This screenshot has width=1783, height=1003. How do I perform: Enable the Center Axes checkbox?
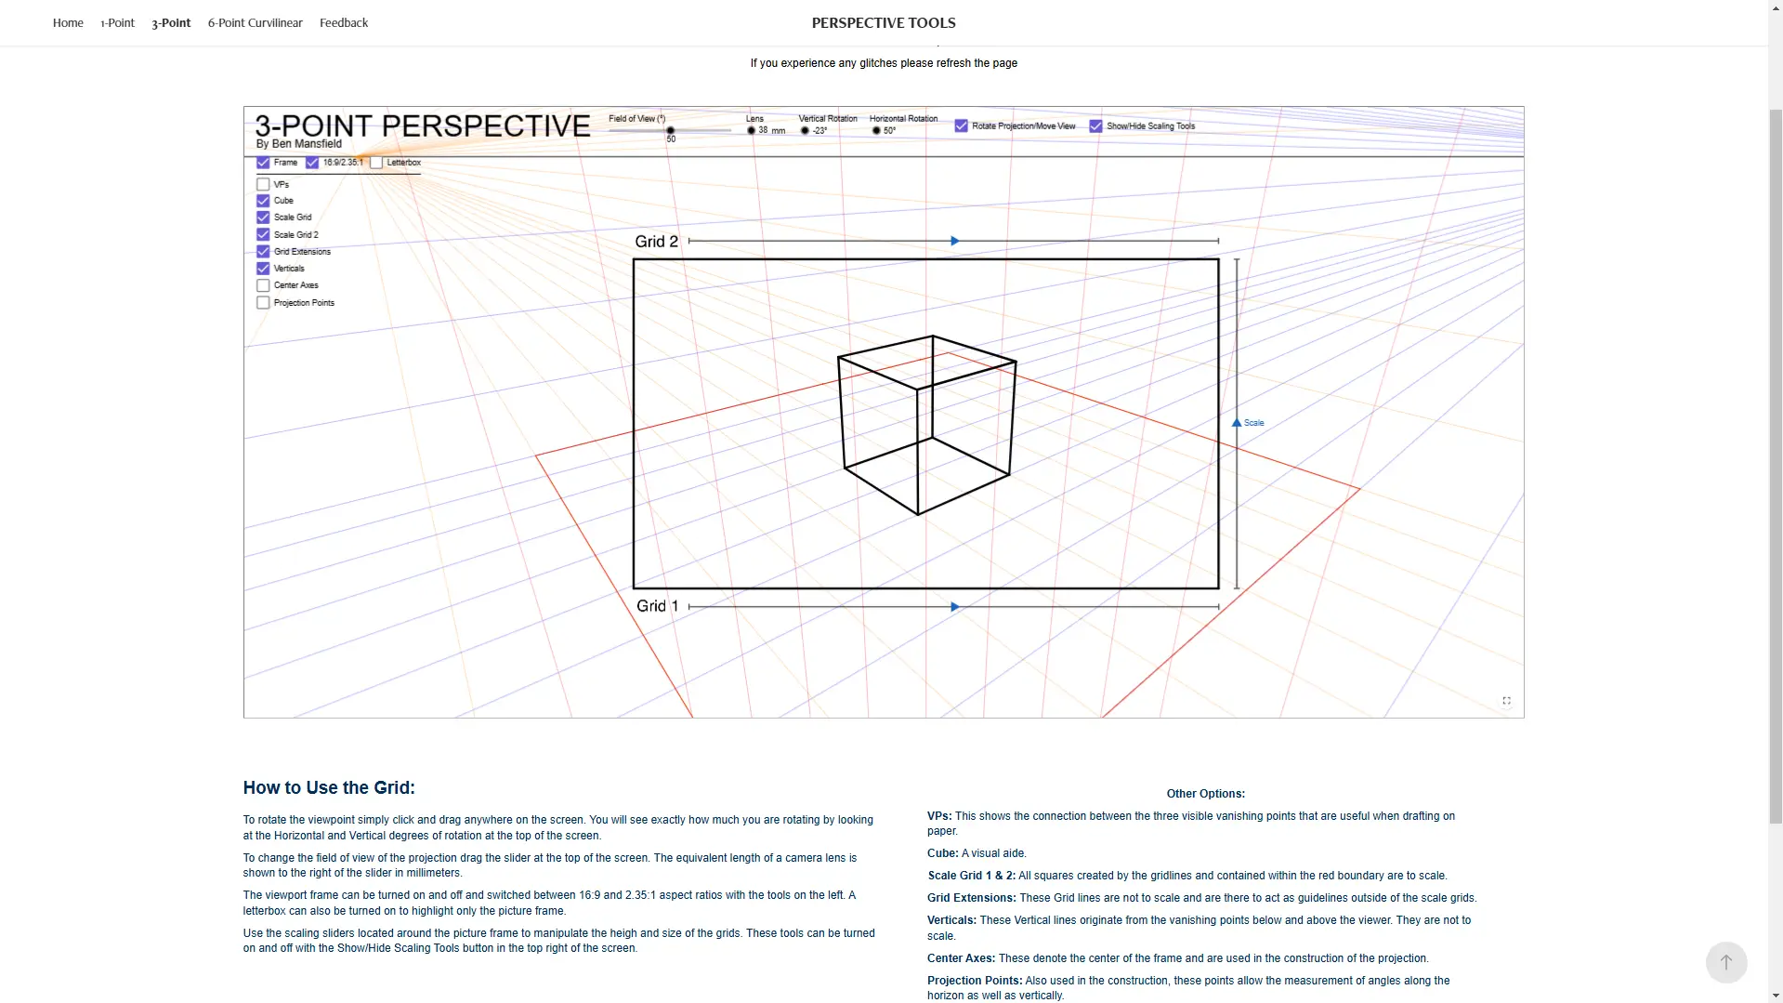263,285
